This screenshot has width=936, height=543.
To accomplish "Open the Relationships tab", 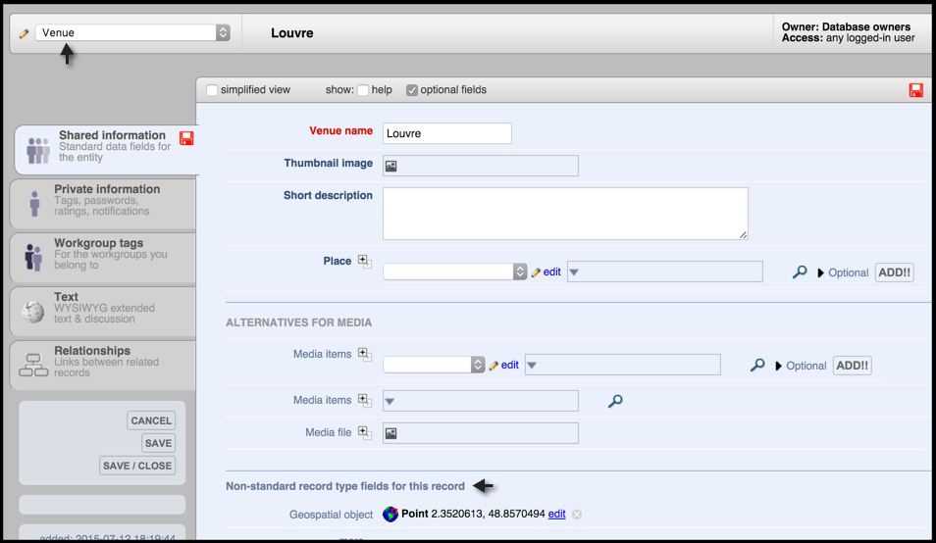I will [x=103, y=365].
